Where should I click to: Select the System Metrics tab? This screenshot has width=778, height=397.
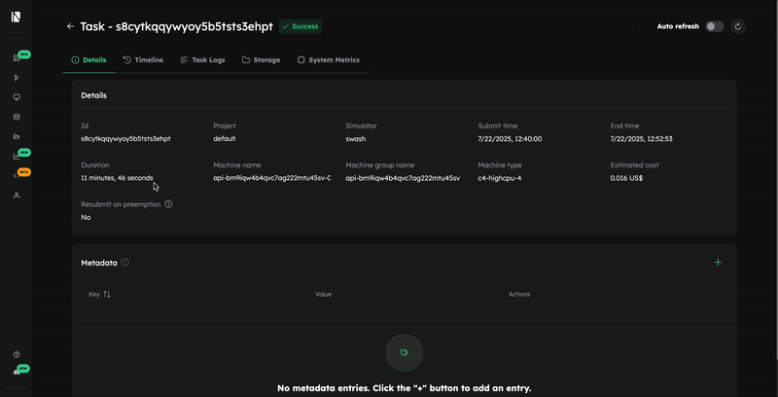pos(328,60)
